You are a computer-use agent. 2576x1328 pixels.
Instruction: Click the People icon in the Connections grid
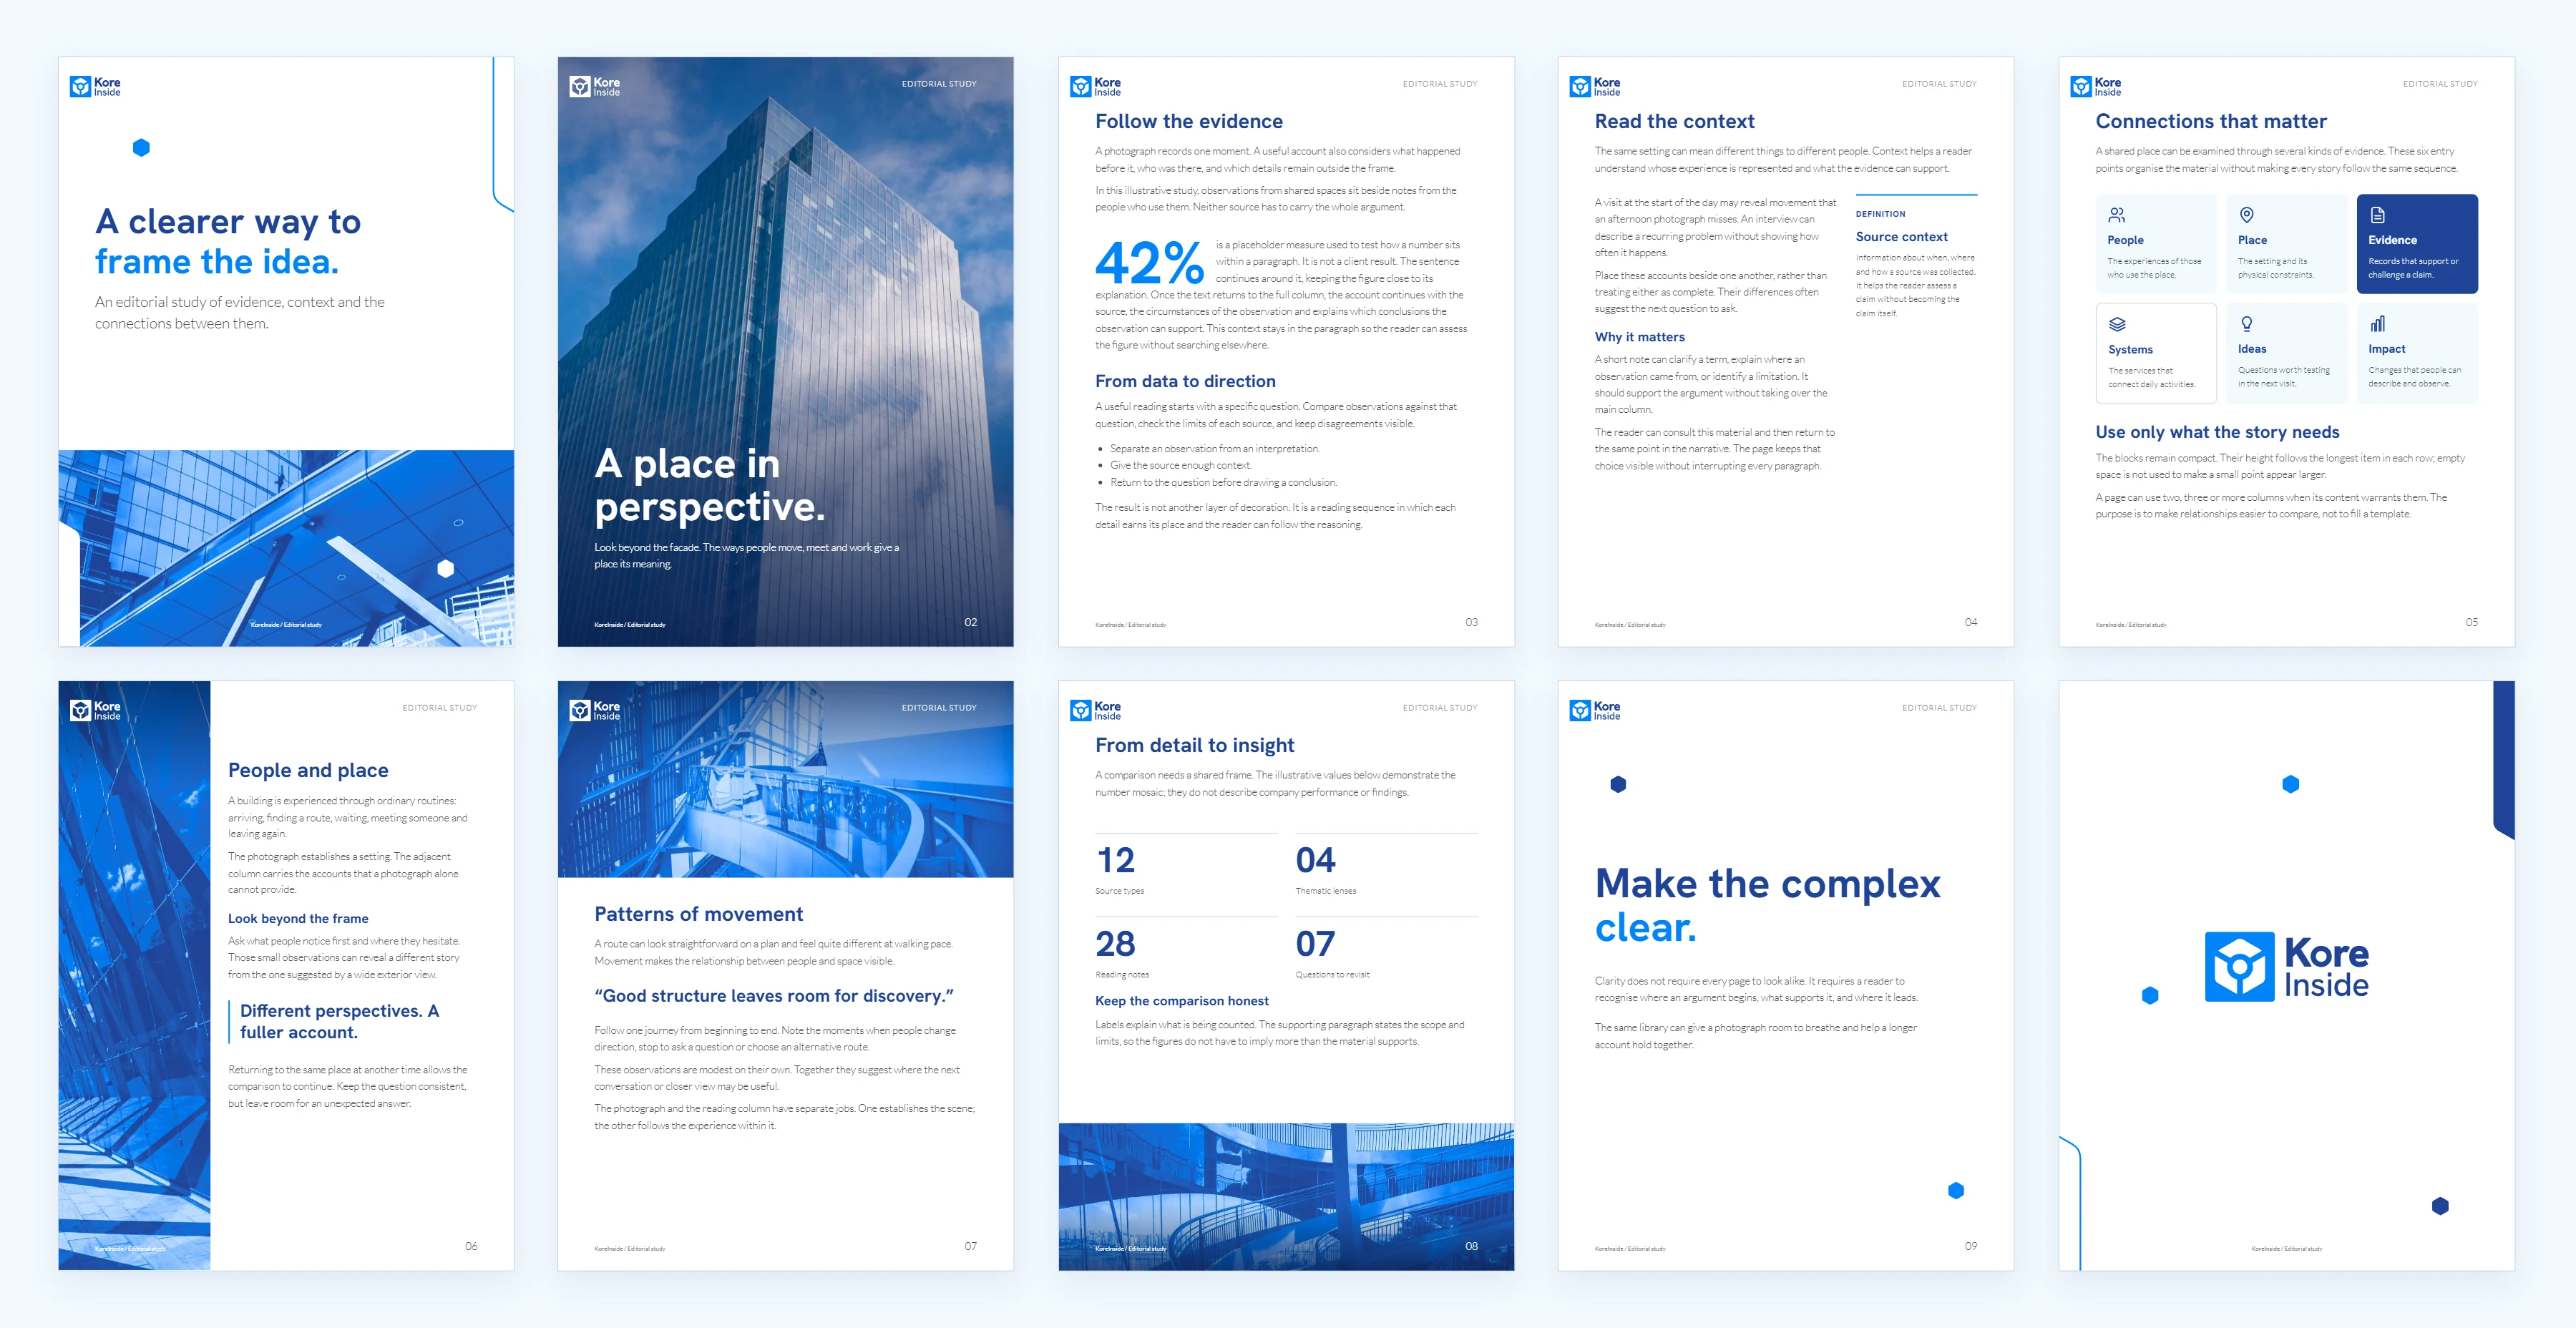[x=2116, y=215]
